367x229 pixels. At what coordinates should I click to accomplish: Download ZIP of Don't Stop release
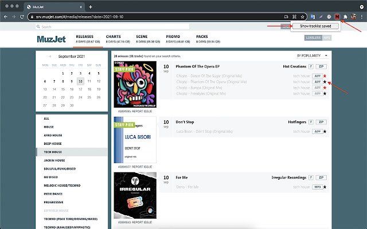[321, 122]
